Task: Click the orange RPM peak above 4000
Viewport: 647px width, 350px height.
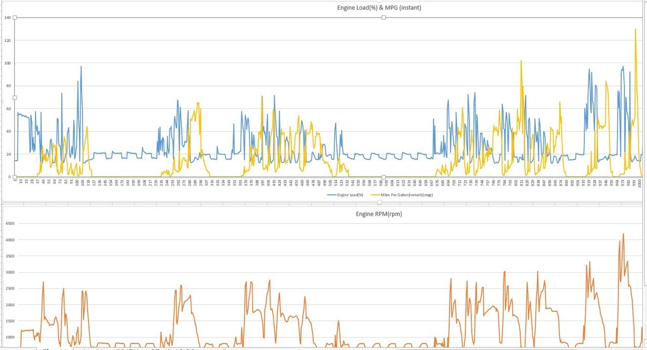Action: pos(623,234)
